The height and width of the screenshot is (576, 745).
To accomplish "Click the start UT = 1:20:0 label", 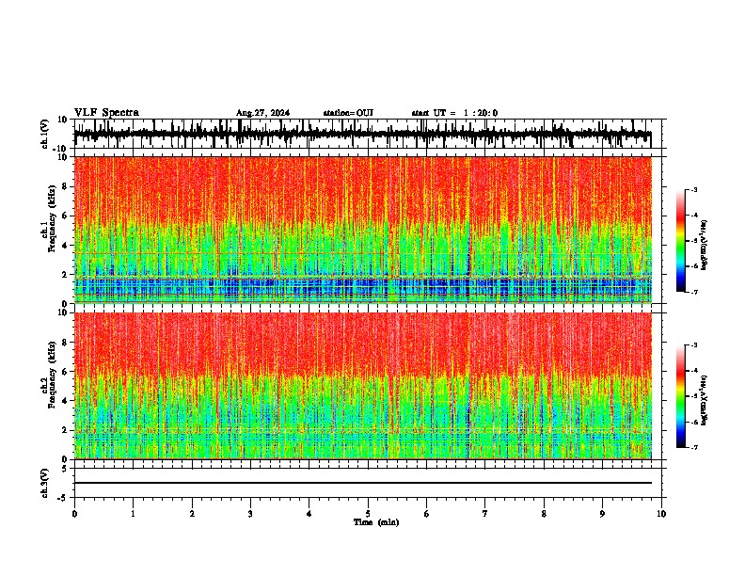I will click(x=454, y=113).
